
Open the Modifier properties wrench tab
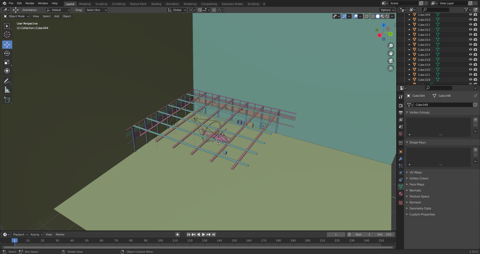tap(400, 159)
